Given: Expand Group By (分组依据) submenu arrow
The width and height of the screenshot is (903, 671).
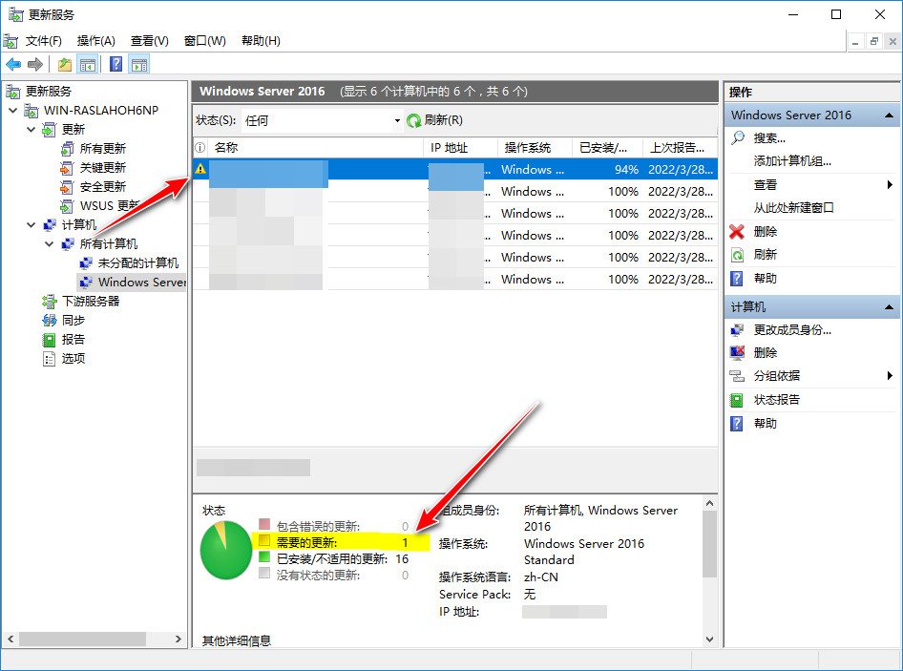Looking at the screenshot, I should coord(890,375).
